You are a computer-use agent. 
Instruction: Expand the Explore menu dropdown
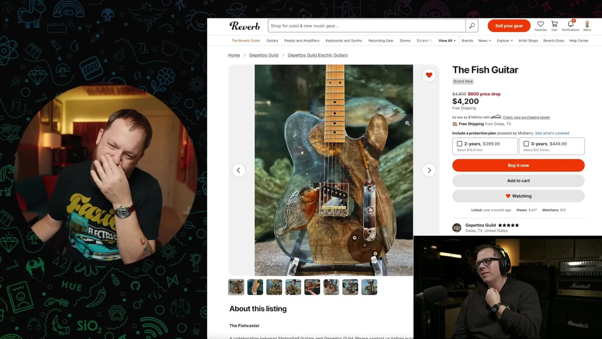(505, 40)
